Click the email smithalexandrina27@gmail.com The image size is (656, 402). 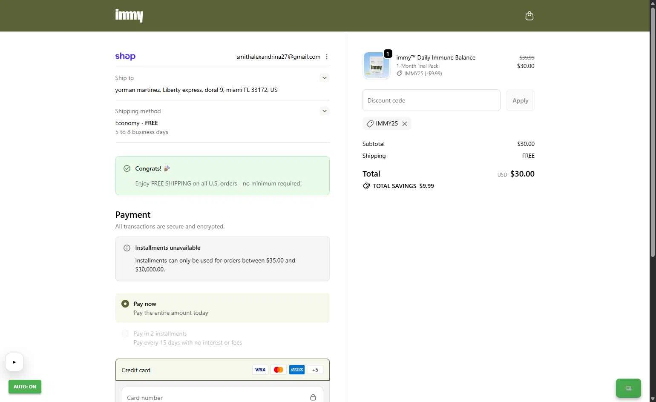(279, 57)
